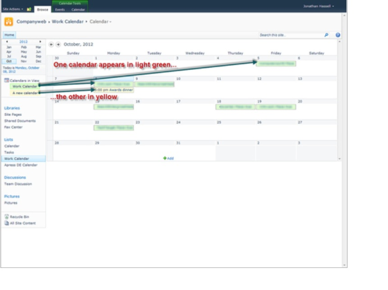Open the Site Actions menu
The height and width of the screenshot is (290, 388).
pyautogui.click(x=13, y=9)
